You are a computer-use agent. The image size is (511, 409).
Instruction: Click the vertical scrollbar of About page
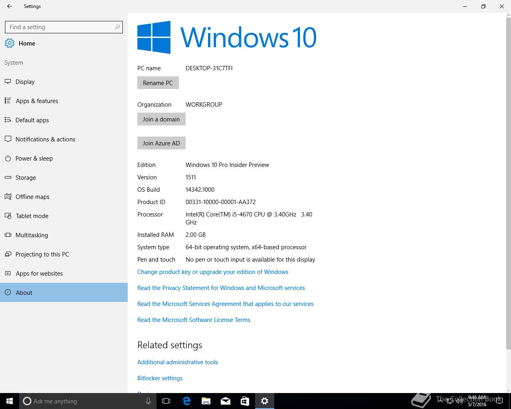pyautogui.click(x=508, y=184)
